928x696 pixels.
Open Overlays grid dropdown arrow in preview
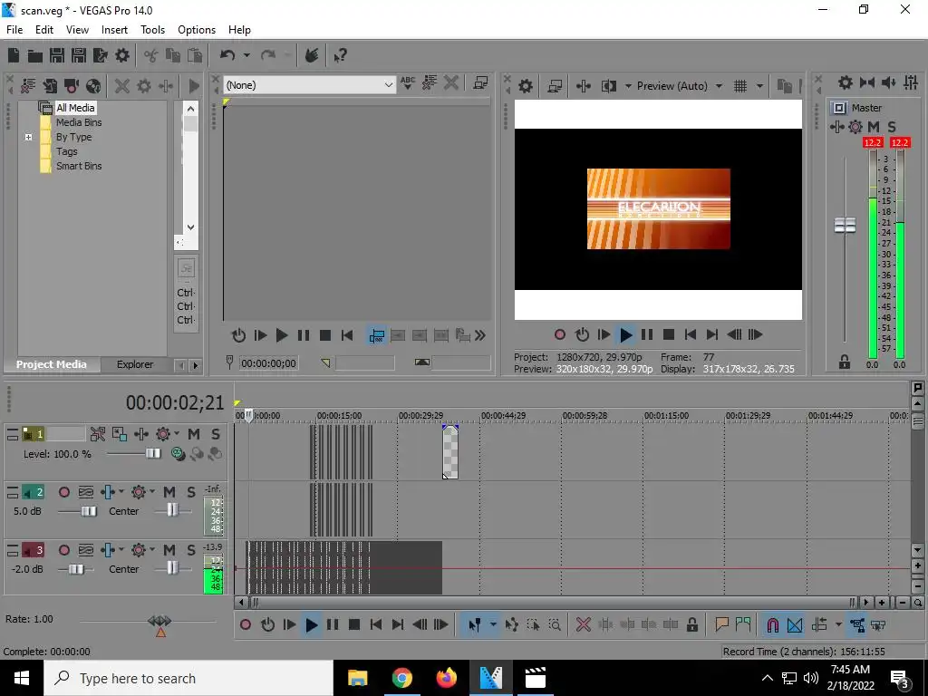759,86
